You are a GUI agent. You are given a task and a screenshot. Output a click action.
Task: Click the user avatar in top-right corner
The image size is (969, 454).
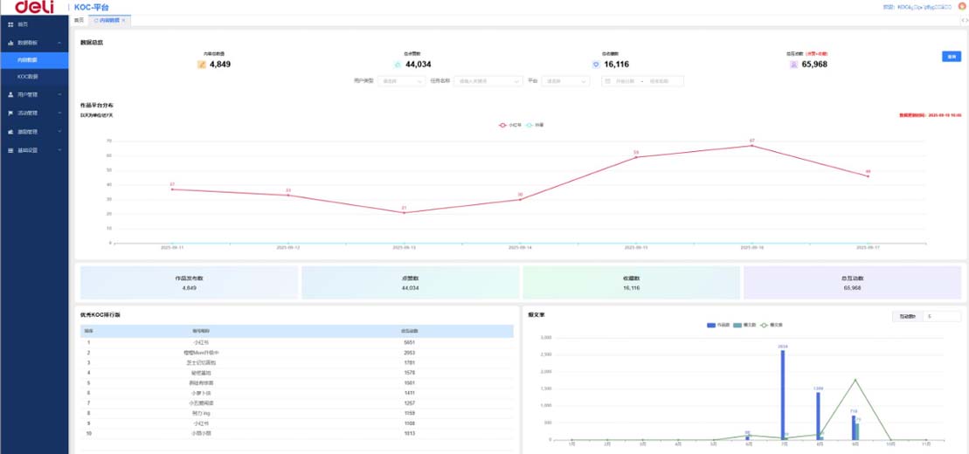[962, 6]
